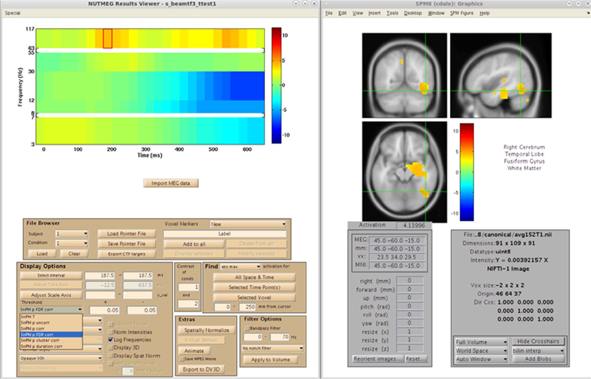This screenshot has height=379, width=591.
Task: Open the Special menu in NUTMEG viewer
Action: click(12, 13)
